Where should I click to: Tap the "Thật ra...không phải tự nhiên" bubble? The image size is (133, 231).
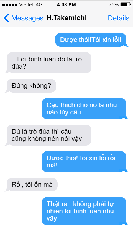coord(85,211)
